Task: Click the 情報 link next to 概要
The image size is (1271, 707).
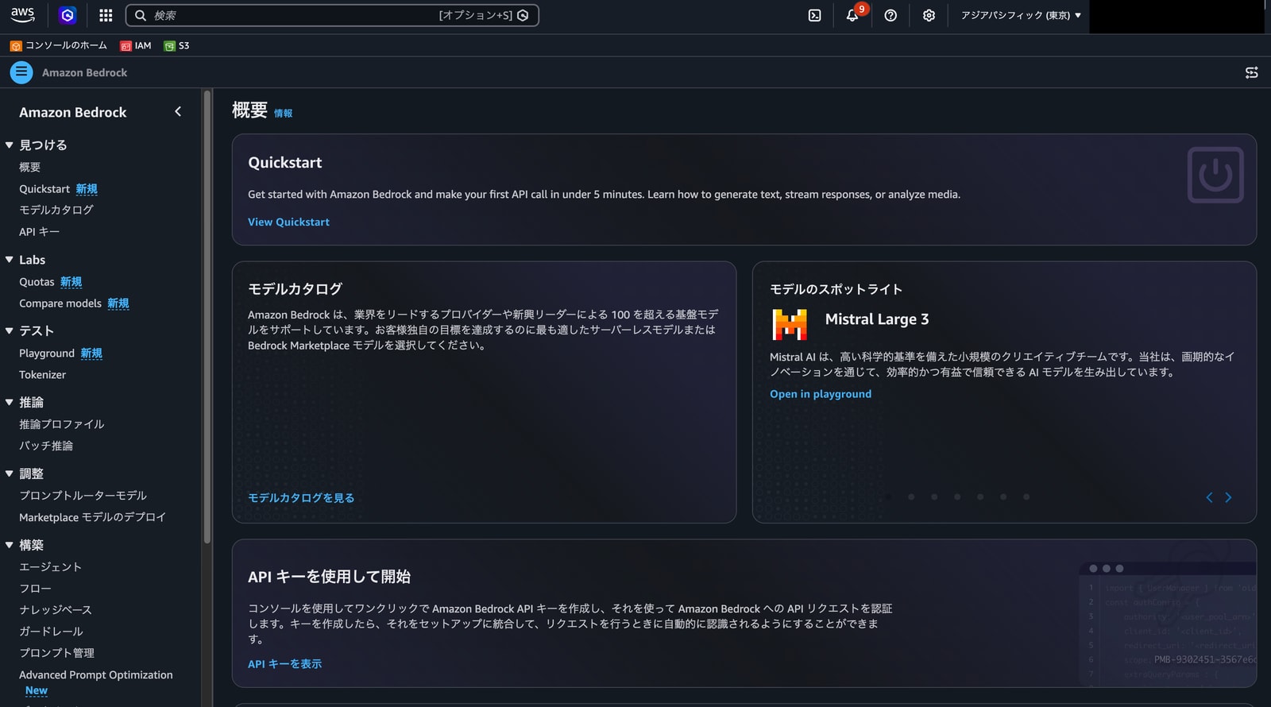Action: tap(284, 114)
